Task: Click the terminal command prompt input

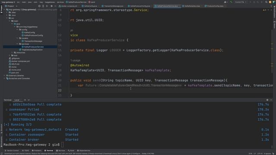Action: click(63, 145)
